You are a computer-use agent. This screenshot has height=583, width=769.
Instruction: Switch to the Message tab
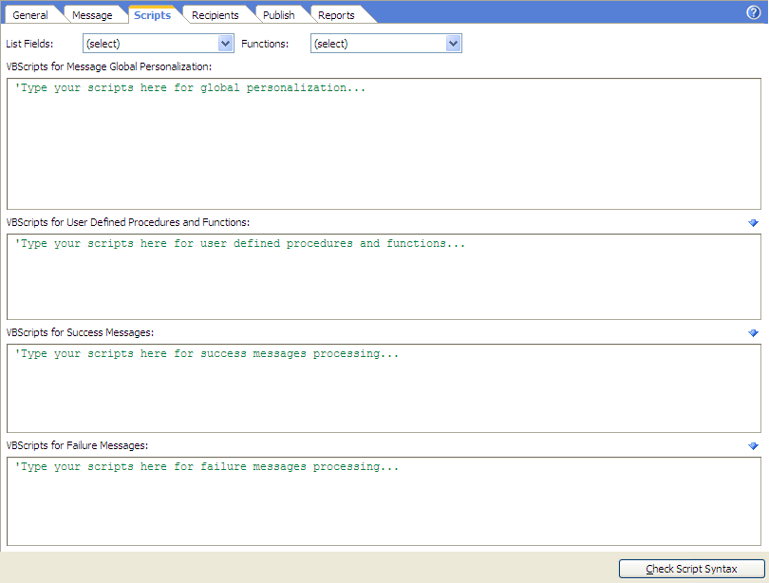click(x=92, y=15)
